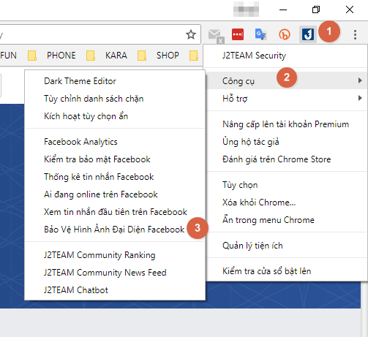Click the red LastPass extension icon
The image size is (368, 337).
(238, 34)
